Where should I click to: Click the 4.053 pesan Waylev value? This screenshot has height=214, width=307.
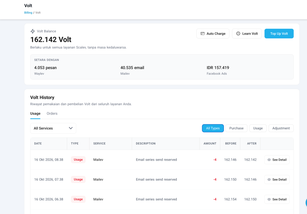tap(46, 68)
